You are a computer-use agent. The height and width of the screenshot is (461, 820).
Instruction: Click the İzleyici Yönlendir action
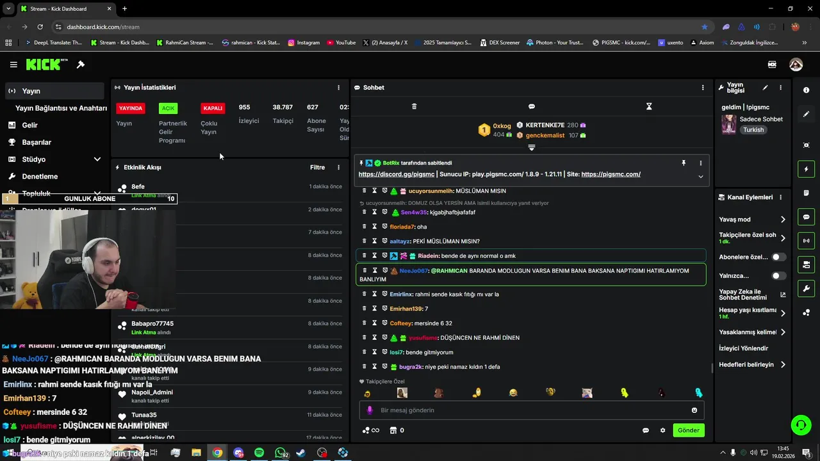pyautogui.click(x=743, y=348)
